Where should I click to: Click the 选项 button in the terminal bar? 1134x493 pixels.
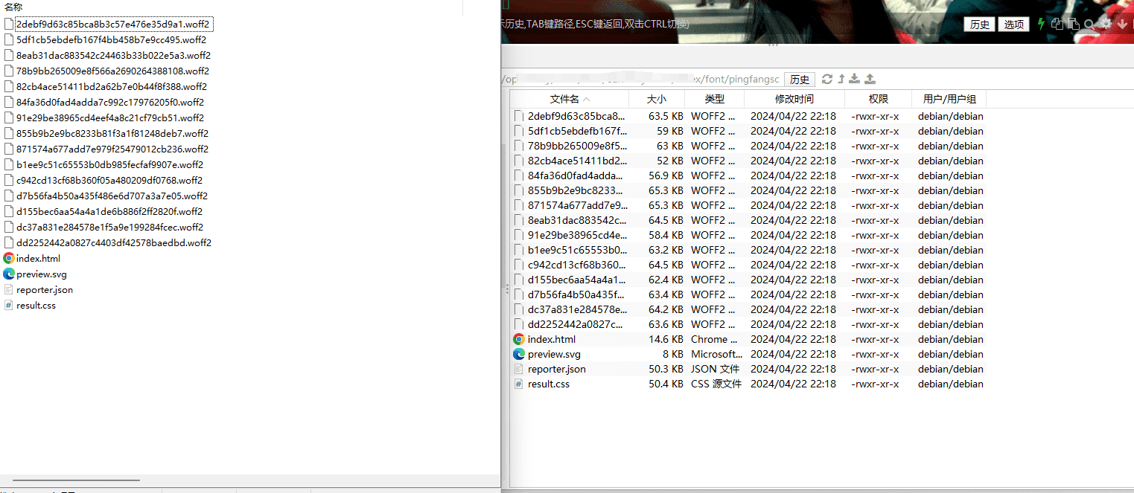tap(1013, 25)
